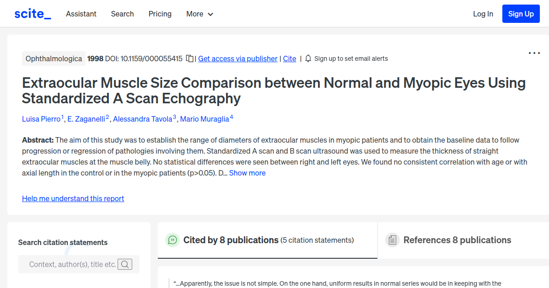Click the green quotation icon on Cited by
The height and width of the screenshot is (288, 549).
coord(172,240)
